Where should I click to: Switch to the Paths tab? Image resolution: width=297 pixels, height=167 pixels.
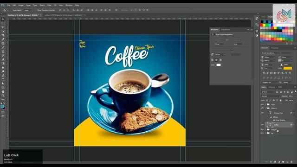[x=280, y=87]
